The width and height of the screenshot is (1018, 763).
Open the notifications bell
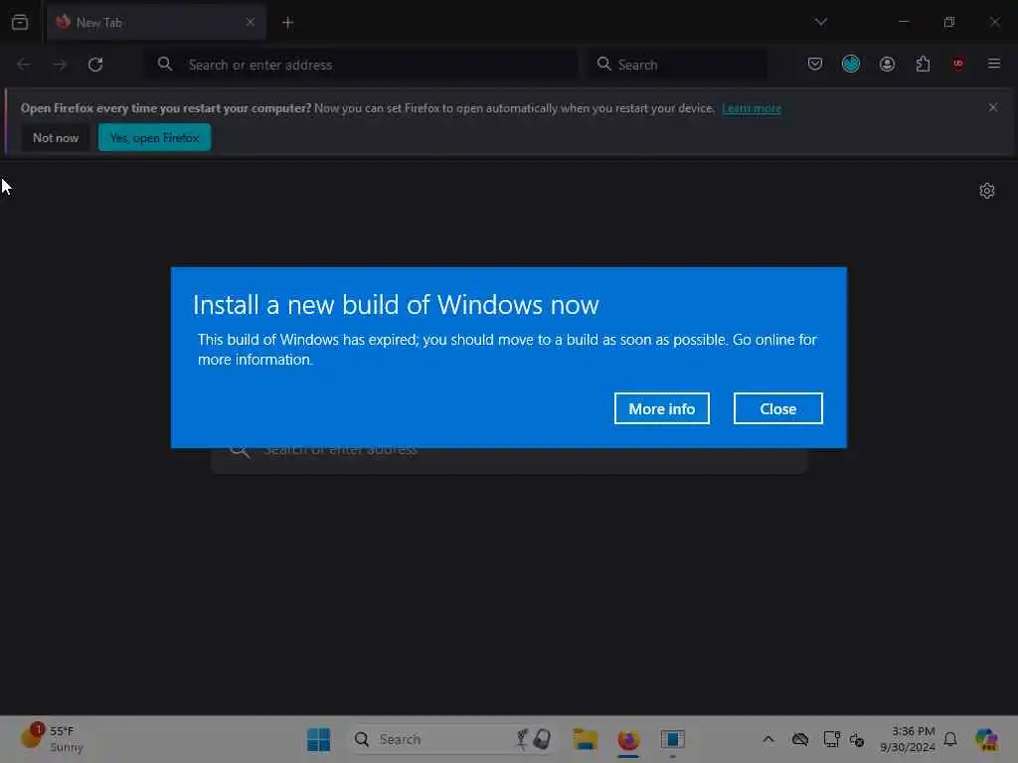pyautogui.click(x=950, y=739)
